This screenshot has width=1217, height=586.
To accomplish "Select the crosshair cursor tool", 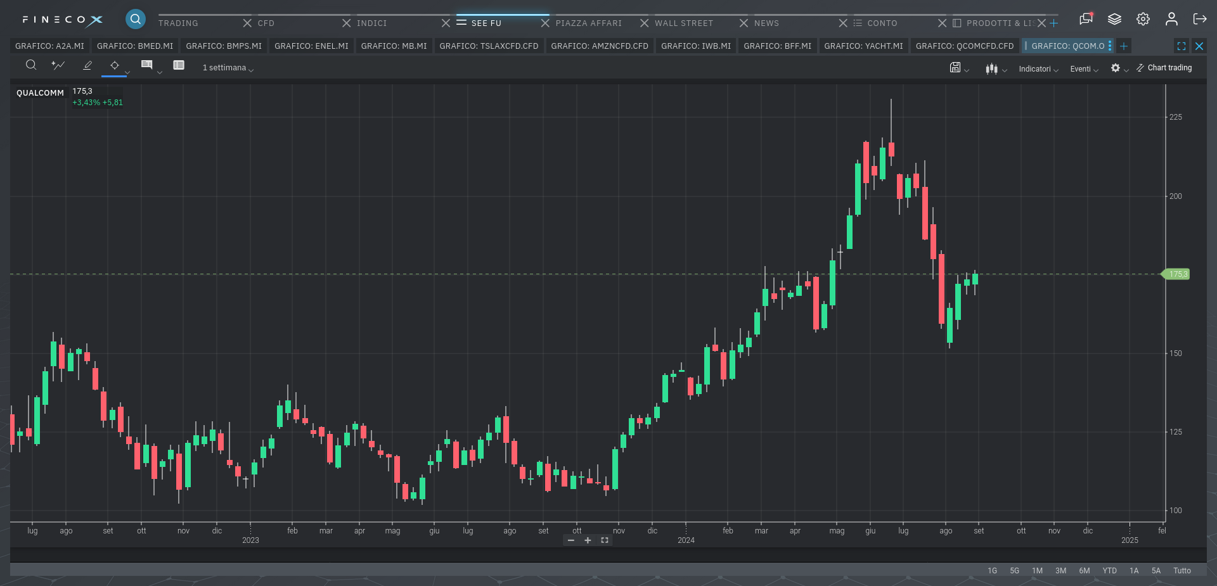I will [115, 65].
